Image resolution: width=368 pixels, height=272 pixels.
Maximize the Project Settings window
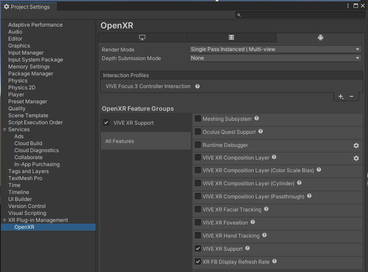[356, 6]
